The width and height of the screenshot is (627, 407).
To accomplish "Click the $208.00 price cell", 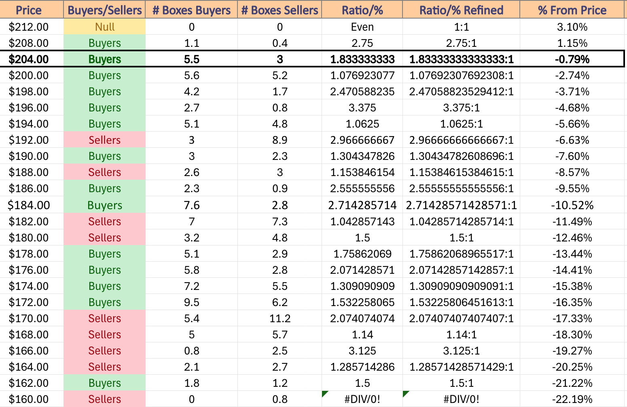I will click(32, 43).
